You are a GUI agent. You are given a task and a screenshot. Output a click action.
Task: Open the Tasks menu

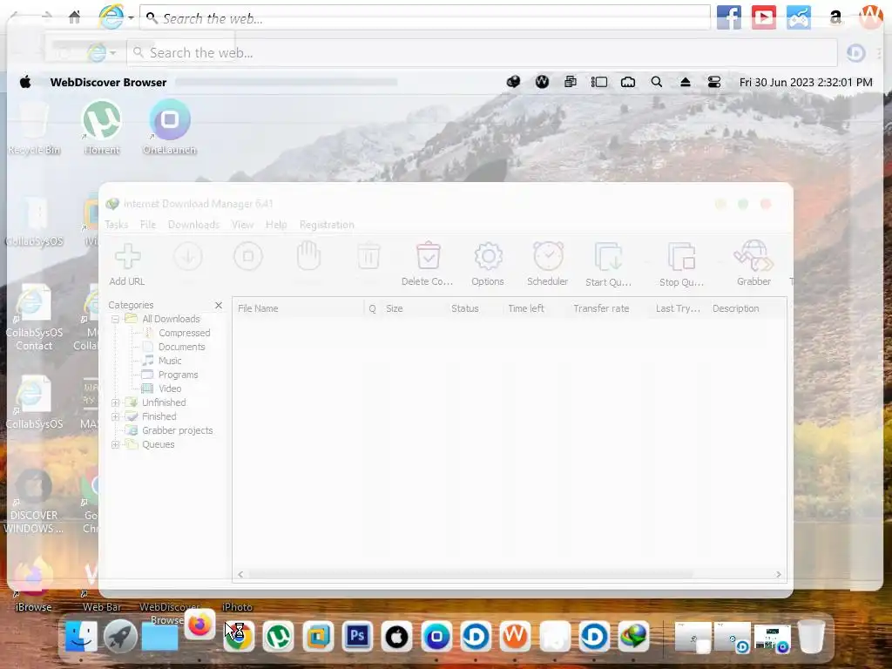[116, 225]
